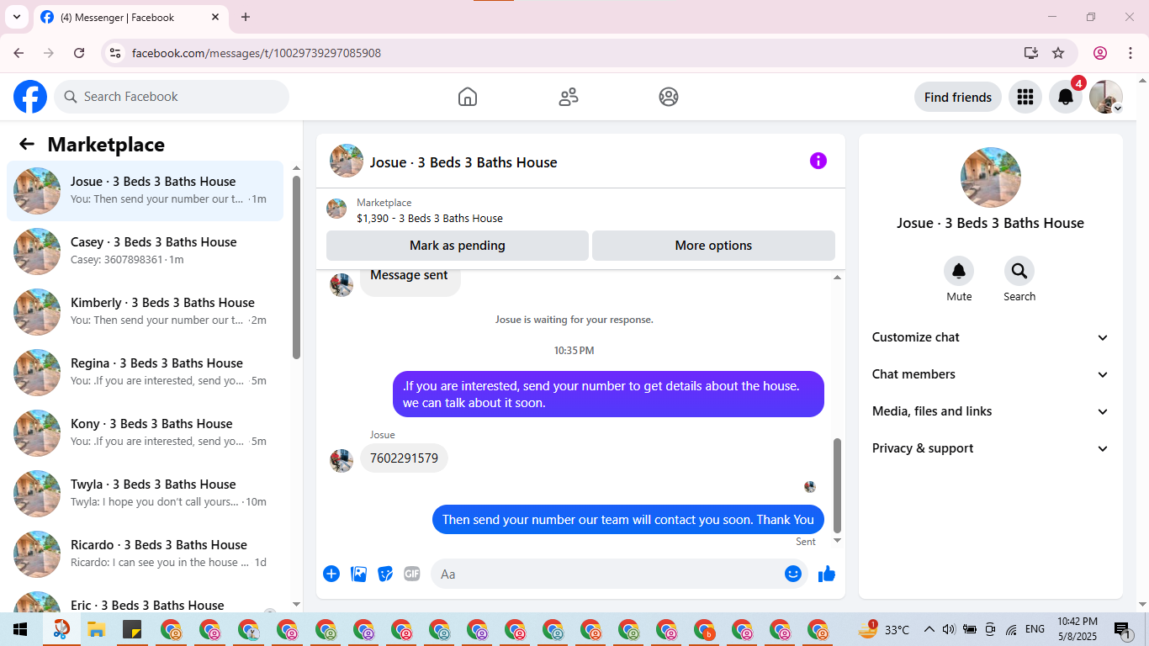Click the 'Josue is waiting for your response.' text
The image size is (1149, 646).
click(574, 320)
